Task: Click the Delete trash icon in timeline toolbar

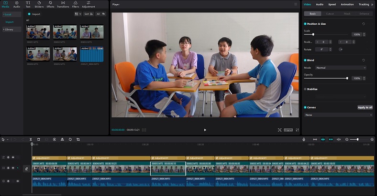Action: point(39,139)
